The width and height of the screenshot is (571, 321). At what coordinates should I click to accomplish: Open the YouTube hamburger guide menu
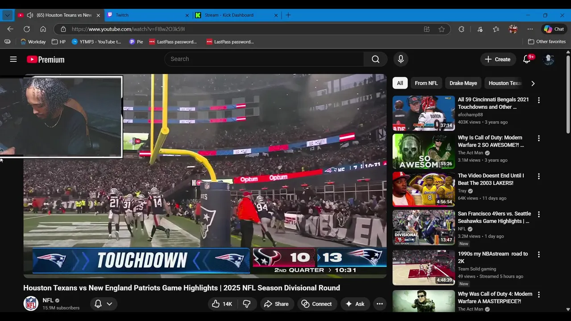[13, 59]
